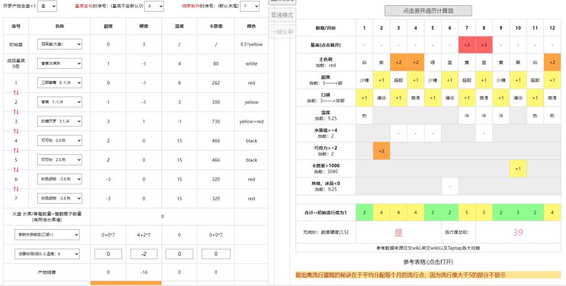Open the 初始盘 dropdown showing 冠军盘(大盘)

60,44
